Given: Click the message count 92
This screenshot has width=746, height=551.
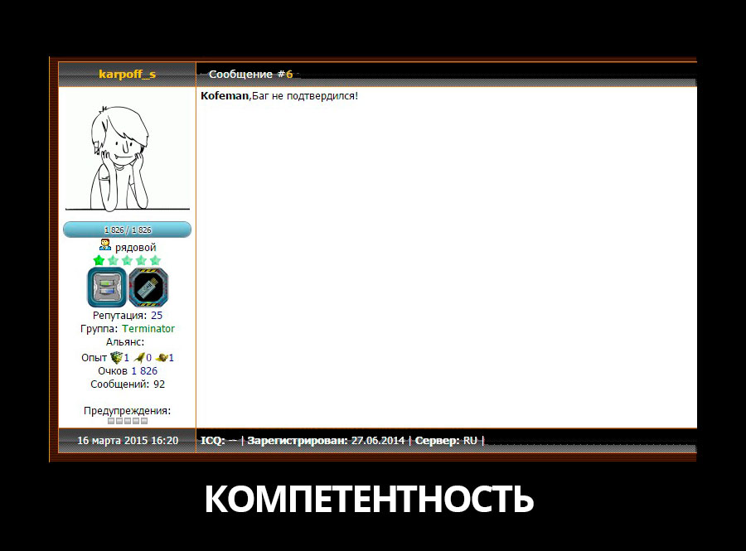Looking at the screenshot, I should coord(159,384).
